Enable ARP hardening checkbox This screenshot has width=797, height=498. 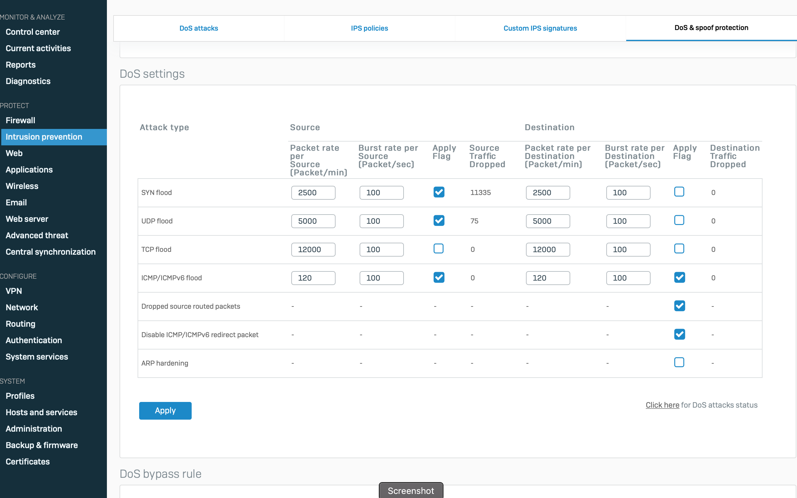point(679,362)
